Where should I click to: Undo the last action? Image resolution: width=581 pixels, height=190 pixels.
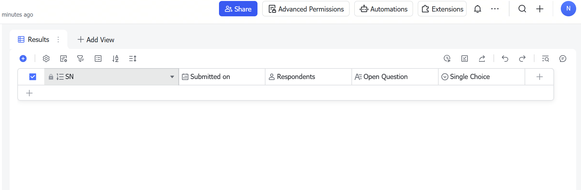tap(505, 59)
